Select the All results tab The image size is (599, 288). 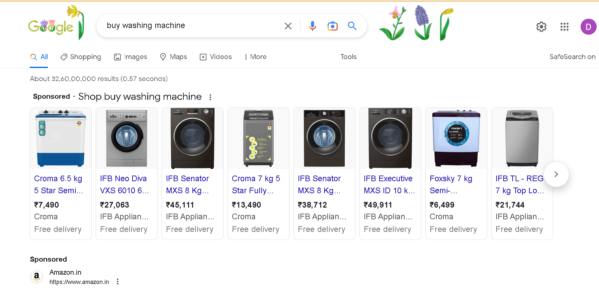39,57
